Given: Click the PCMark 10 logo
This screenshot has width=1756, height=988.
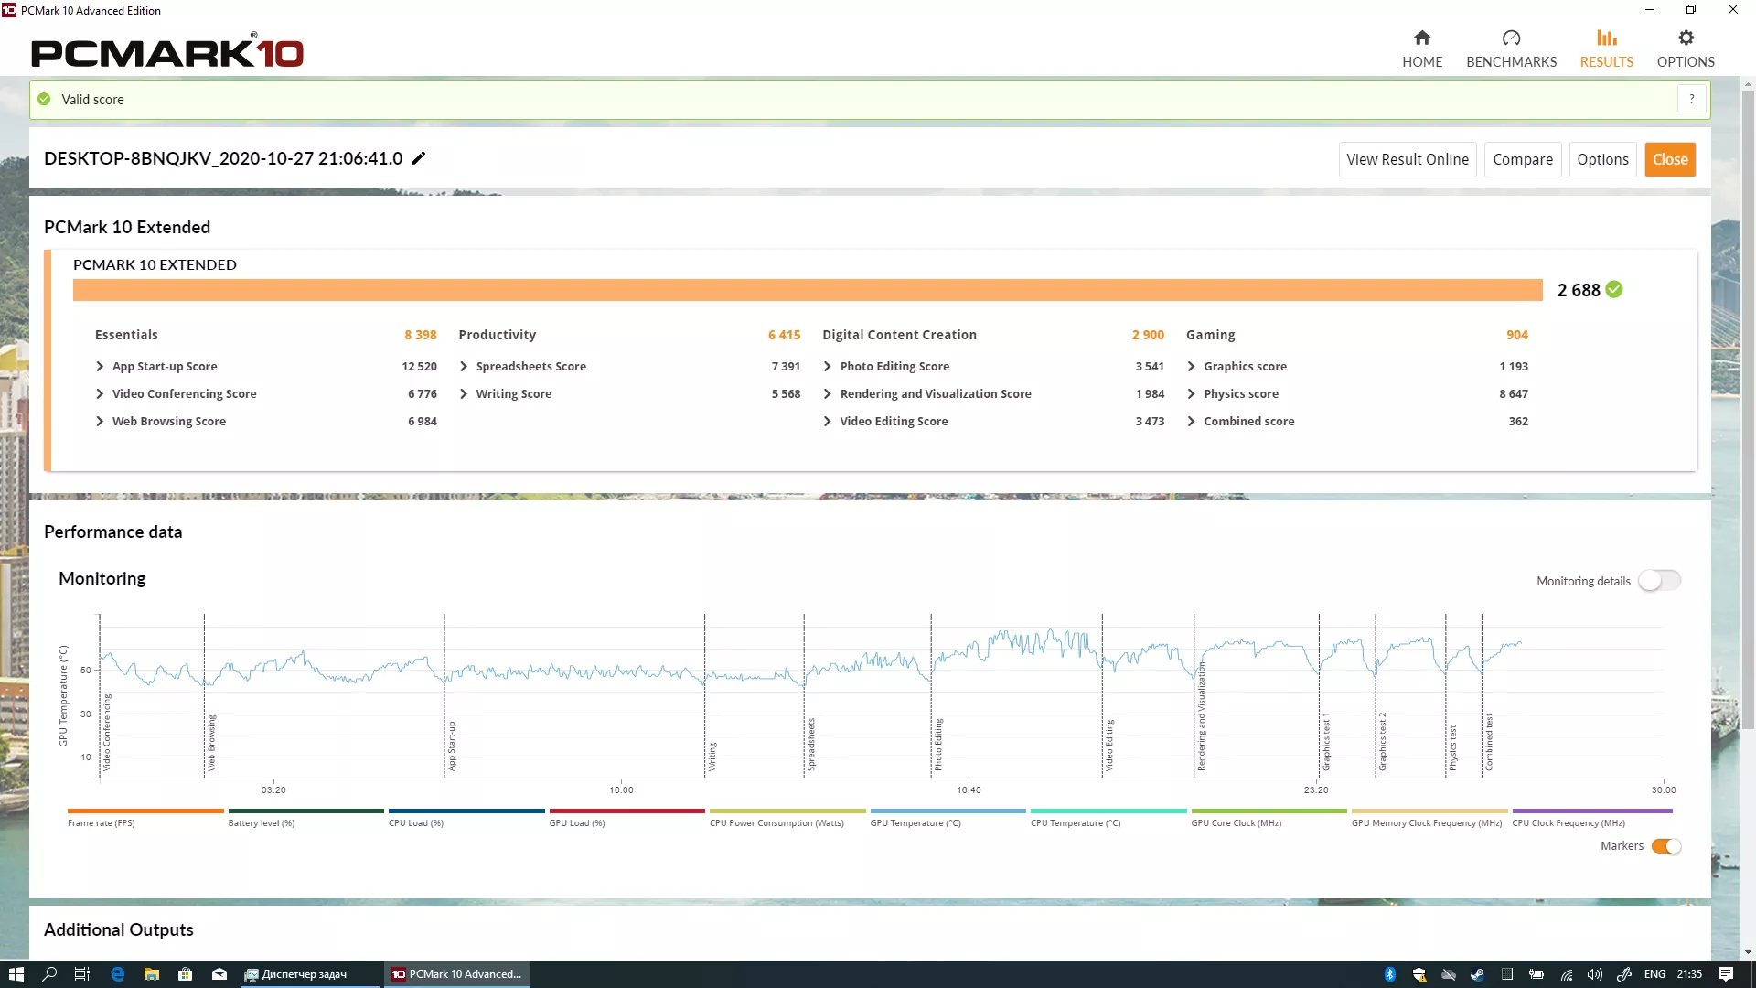Looking at the screenshot, I should click(x=167, y=51).
